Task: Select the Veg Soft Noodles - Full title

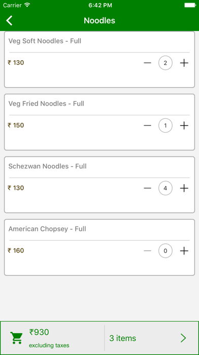Action: (x=45, y=41)
